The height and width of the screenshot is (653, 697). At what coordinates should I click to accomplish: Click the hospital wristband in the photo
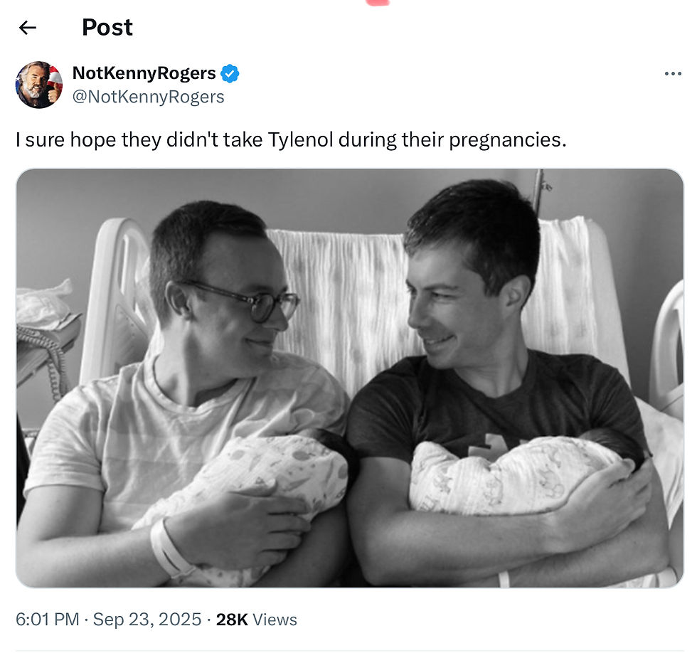coord(169,548)
